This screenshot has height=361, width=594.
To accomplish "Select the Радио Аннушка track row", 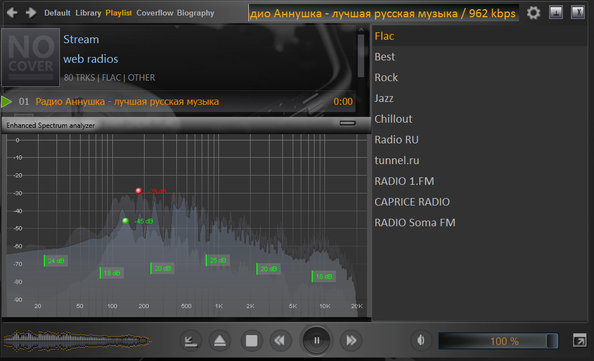I will (x=179, y=102).
